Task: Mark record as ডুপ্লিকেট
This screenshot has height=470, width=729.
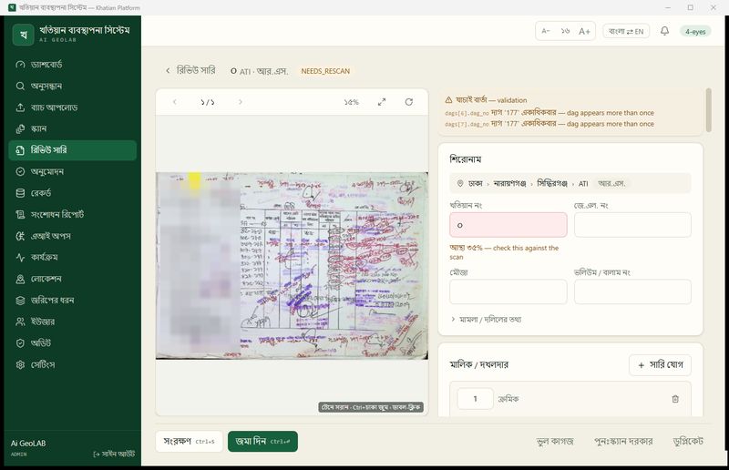Action: 688,441
